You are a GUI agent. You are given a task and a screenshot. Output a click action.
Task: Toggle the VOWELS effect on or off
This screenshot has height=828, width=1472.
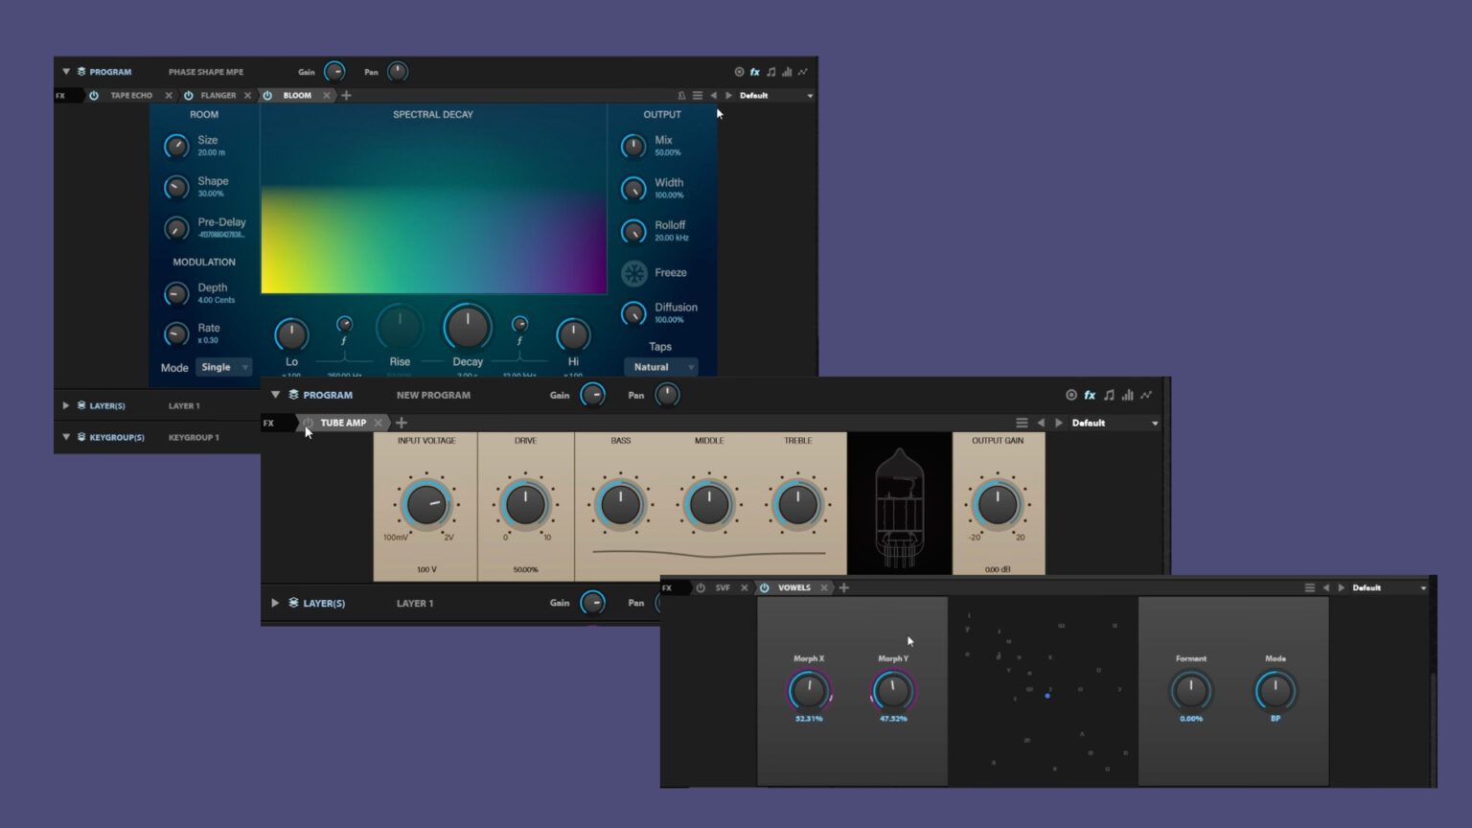pyautogui.click(x=764, y=587)
